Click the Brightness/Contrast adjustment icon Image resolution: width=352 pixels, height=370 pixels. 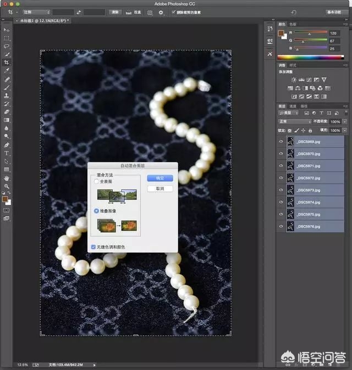294,80
